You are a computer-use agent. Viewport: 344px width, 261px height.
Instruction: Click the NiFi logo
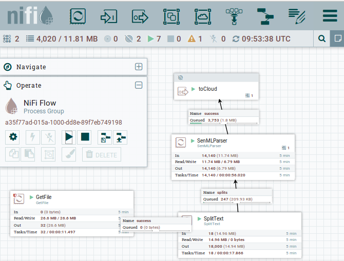30,15
